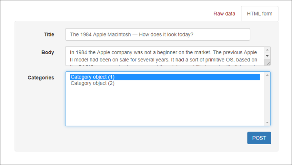Focus the Title input field
This screenshot has width=292, height=165.
(x=157, y=35)
